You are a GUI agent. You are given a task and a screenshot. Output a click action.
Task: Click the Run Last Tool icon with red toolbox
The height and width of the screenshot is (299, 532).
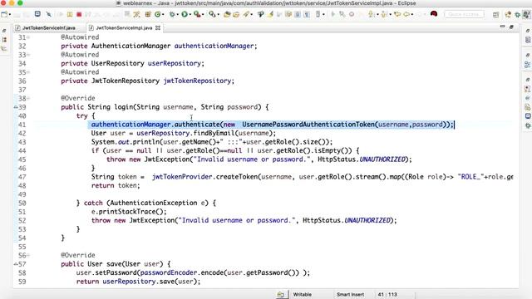click(x=197, y=14)
